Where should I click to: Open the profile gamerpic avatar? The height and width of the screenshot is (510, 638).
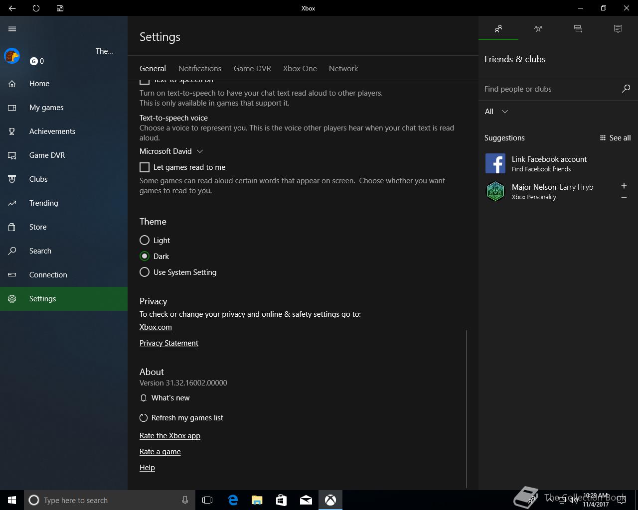[x=12, y=56]
